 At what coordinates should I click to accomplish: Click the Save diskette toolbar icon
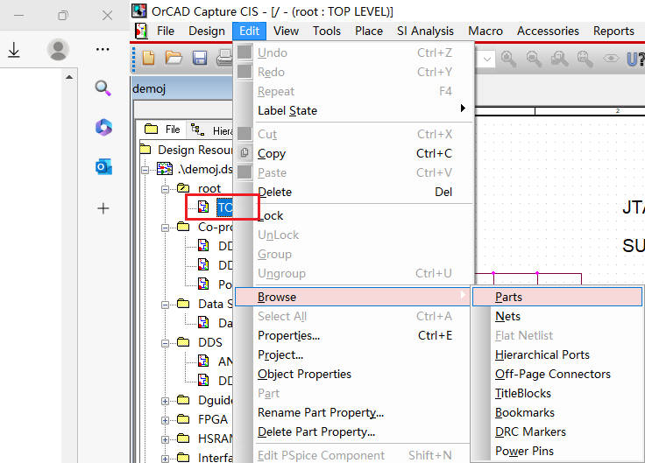point(199,59)
